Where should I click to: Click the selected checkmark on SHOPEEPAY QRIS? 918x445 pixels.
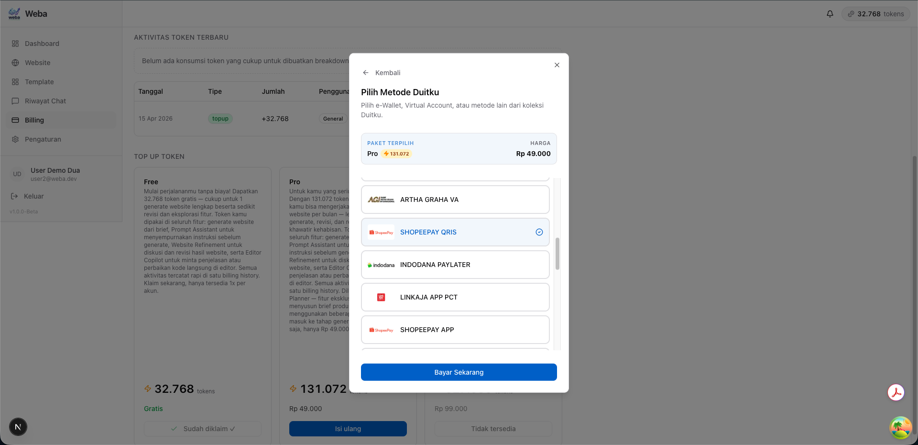point(539,232)
